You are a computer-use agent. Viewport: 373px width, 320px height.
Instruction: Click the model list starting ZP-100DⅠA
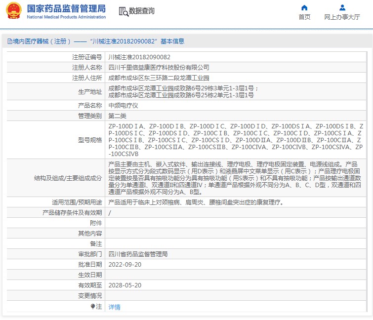tap(236, 140)
